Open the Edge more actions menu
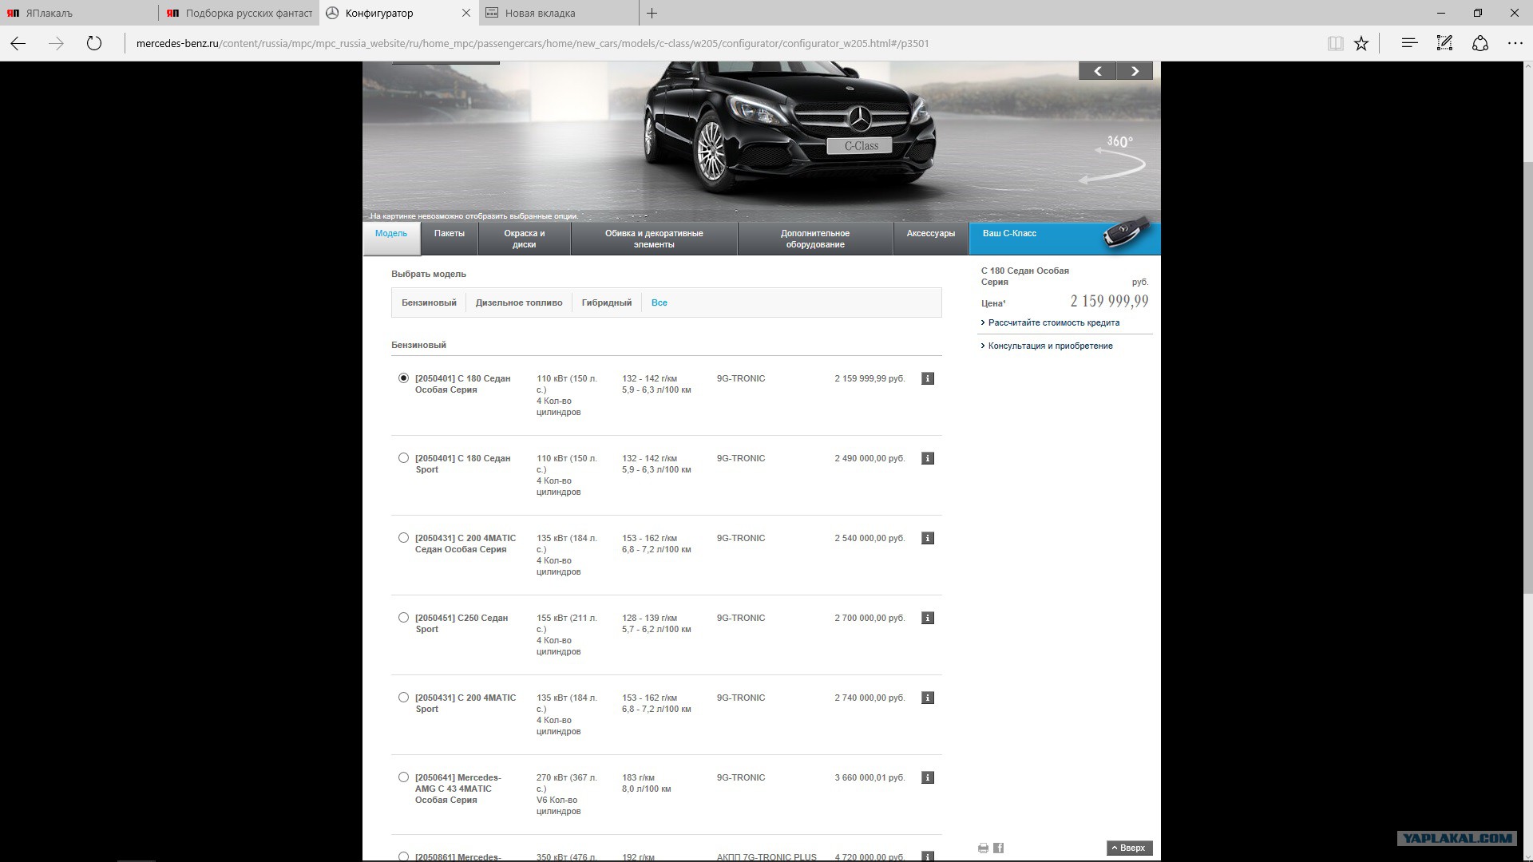The width and height of the screenshot is (1533, 862). [1515, 43]
